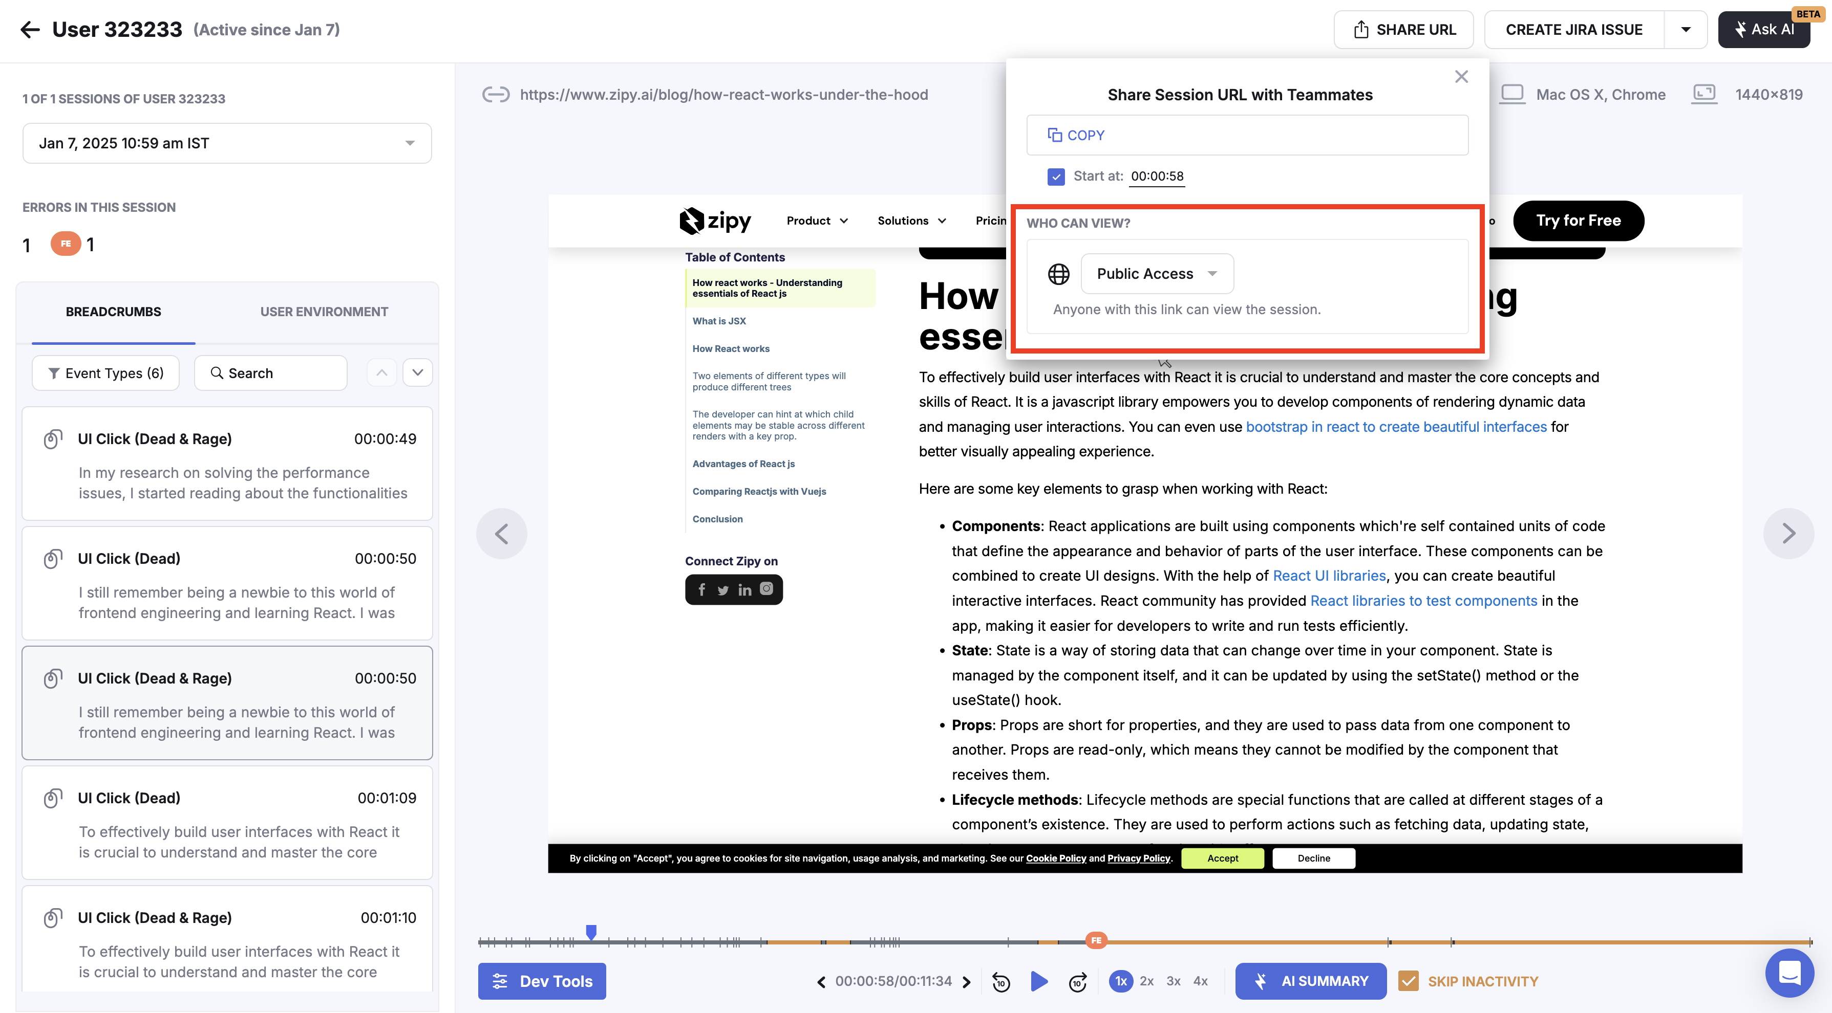Screen dimensions: 1832x1013
Task: Expand the session date dropdown
Action: point(227,143)
